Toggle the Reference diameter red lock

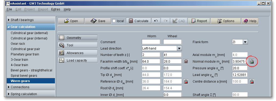point(186,81)
